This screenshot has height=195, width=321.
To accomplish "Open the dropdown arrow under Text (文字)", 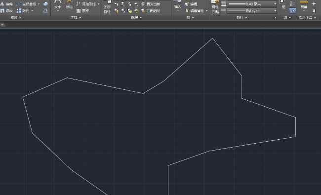I will [58, 11].
